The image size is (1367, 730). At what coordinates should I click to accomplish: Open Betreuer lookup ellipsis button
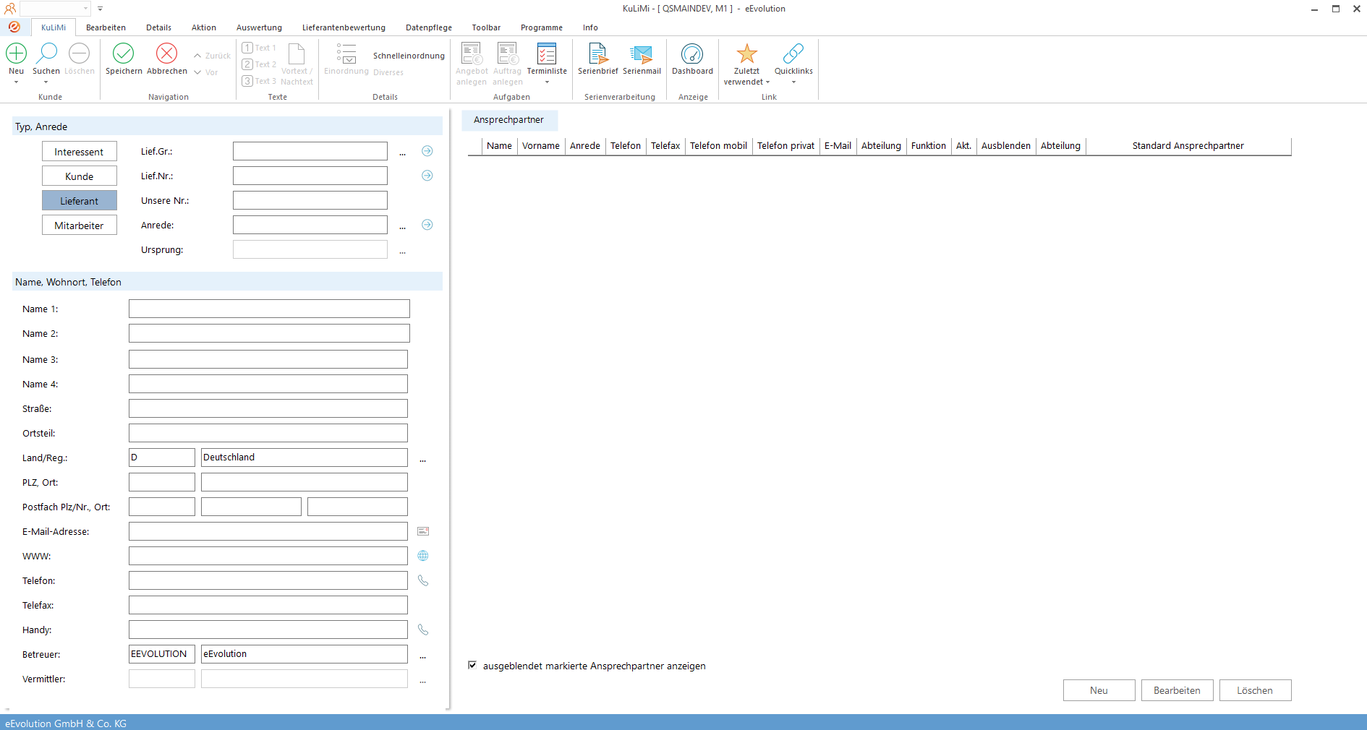click(423, 656)
